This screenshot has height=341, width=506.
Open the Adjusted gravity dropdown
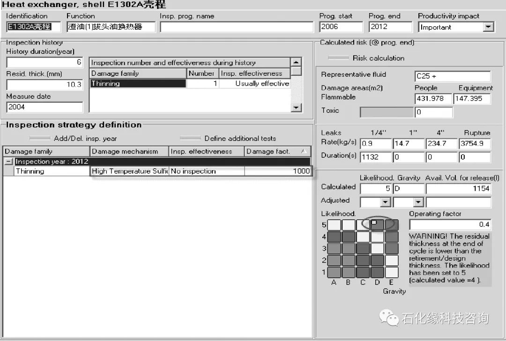418,202
